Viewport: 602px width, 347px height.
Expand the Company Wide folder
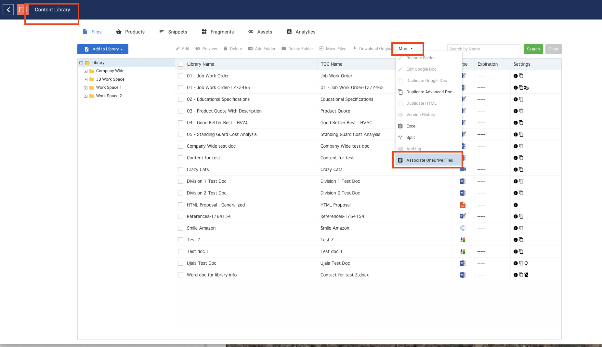pyautogui.click(x=85, y=71)
